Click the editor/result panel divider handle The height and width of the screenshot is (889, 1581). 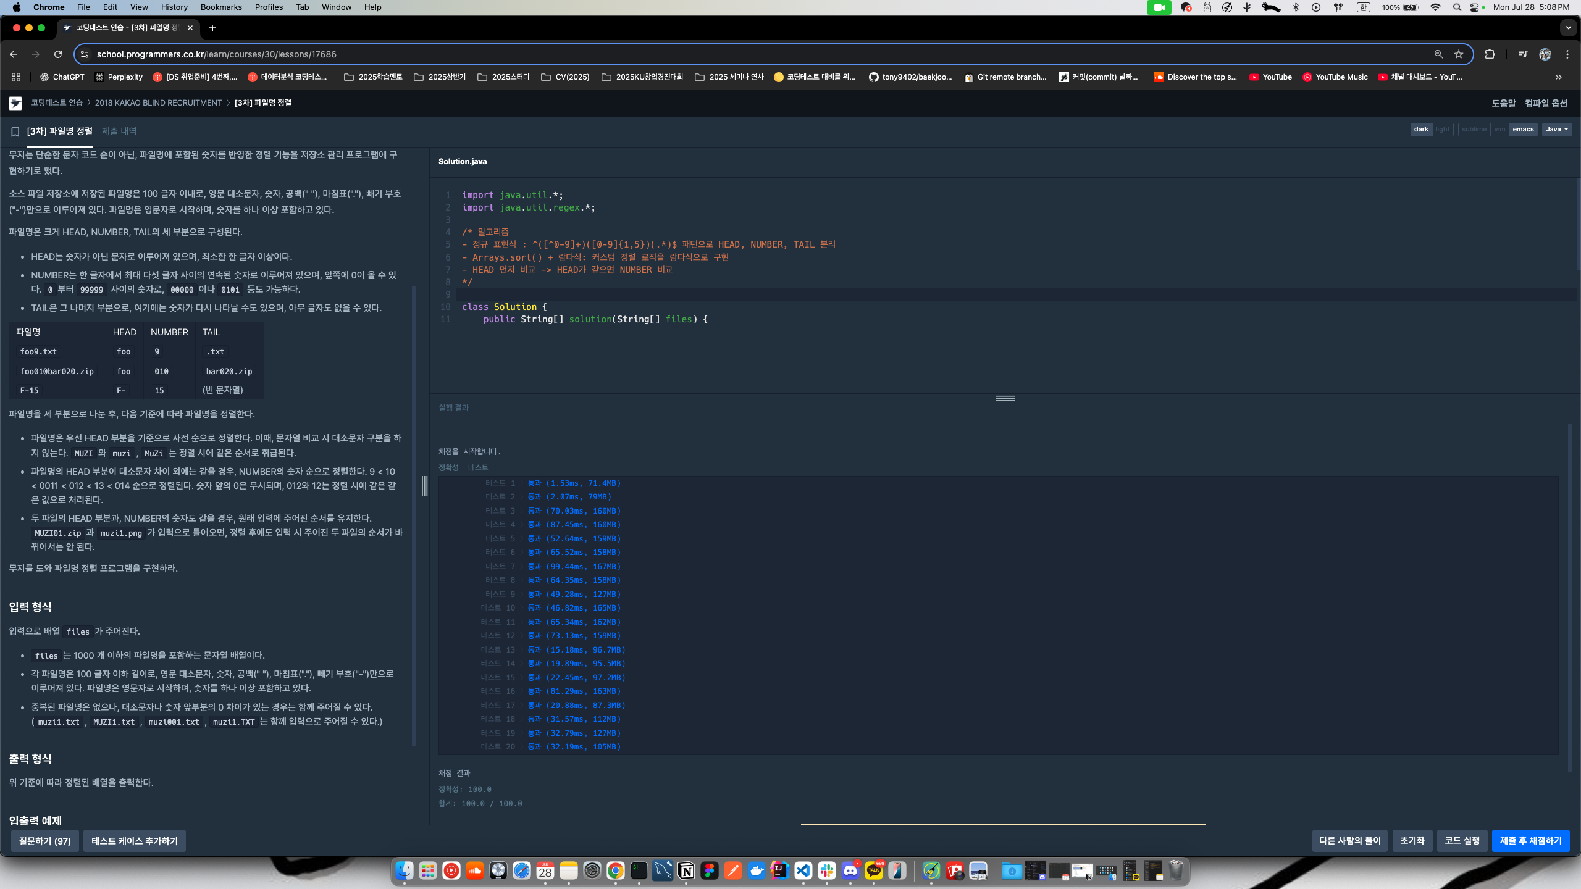click(x=1005, y=398)
